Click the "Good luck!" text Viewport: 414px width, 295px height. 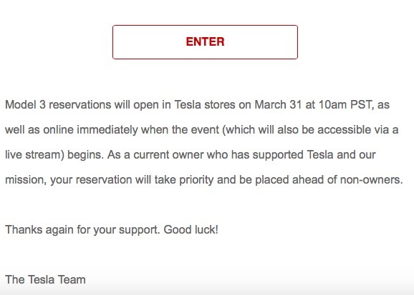(x=191, y=230)
